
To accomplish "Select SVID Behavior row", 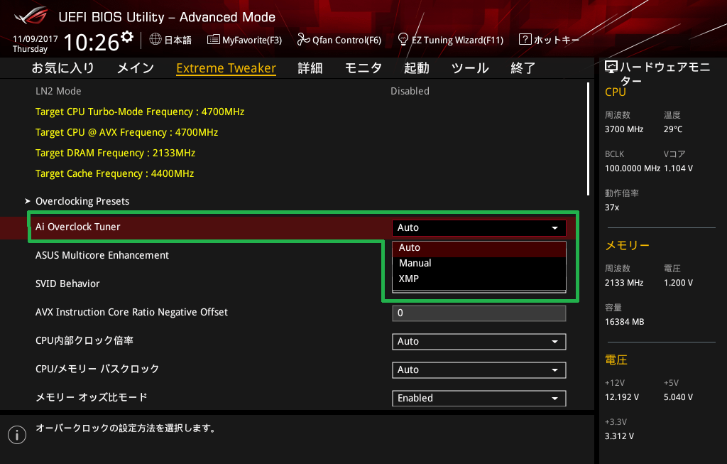I will [67, 284].
